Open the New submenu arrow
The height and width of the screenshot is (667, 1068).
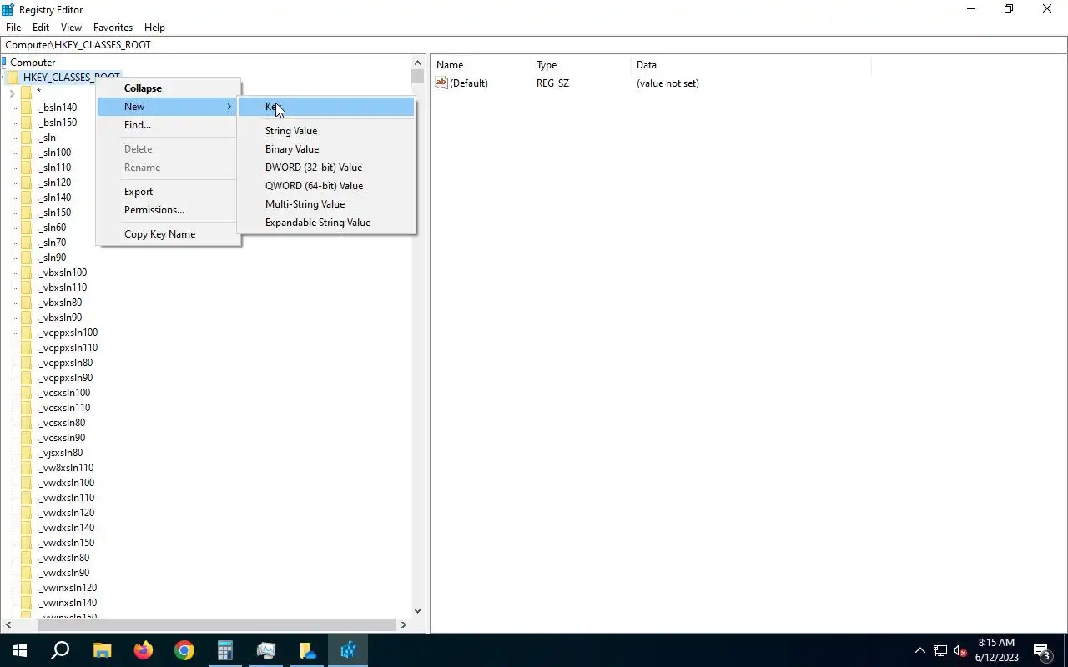click(x=229, y=107)
